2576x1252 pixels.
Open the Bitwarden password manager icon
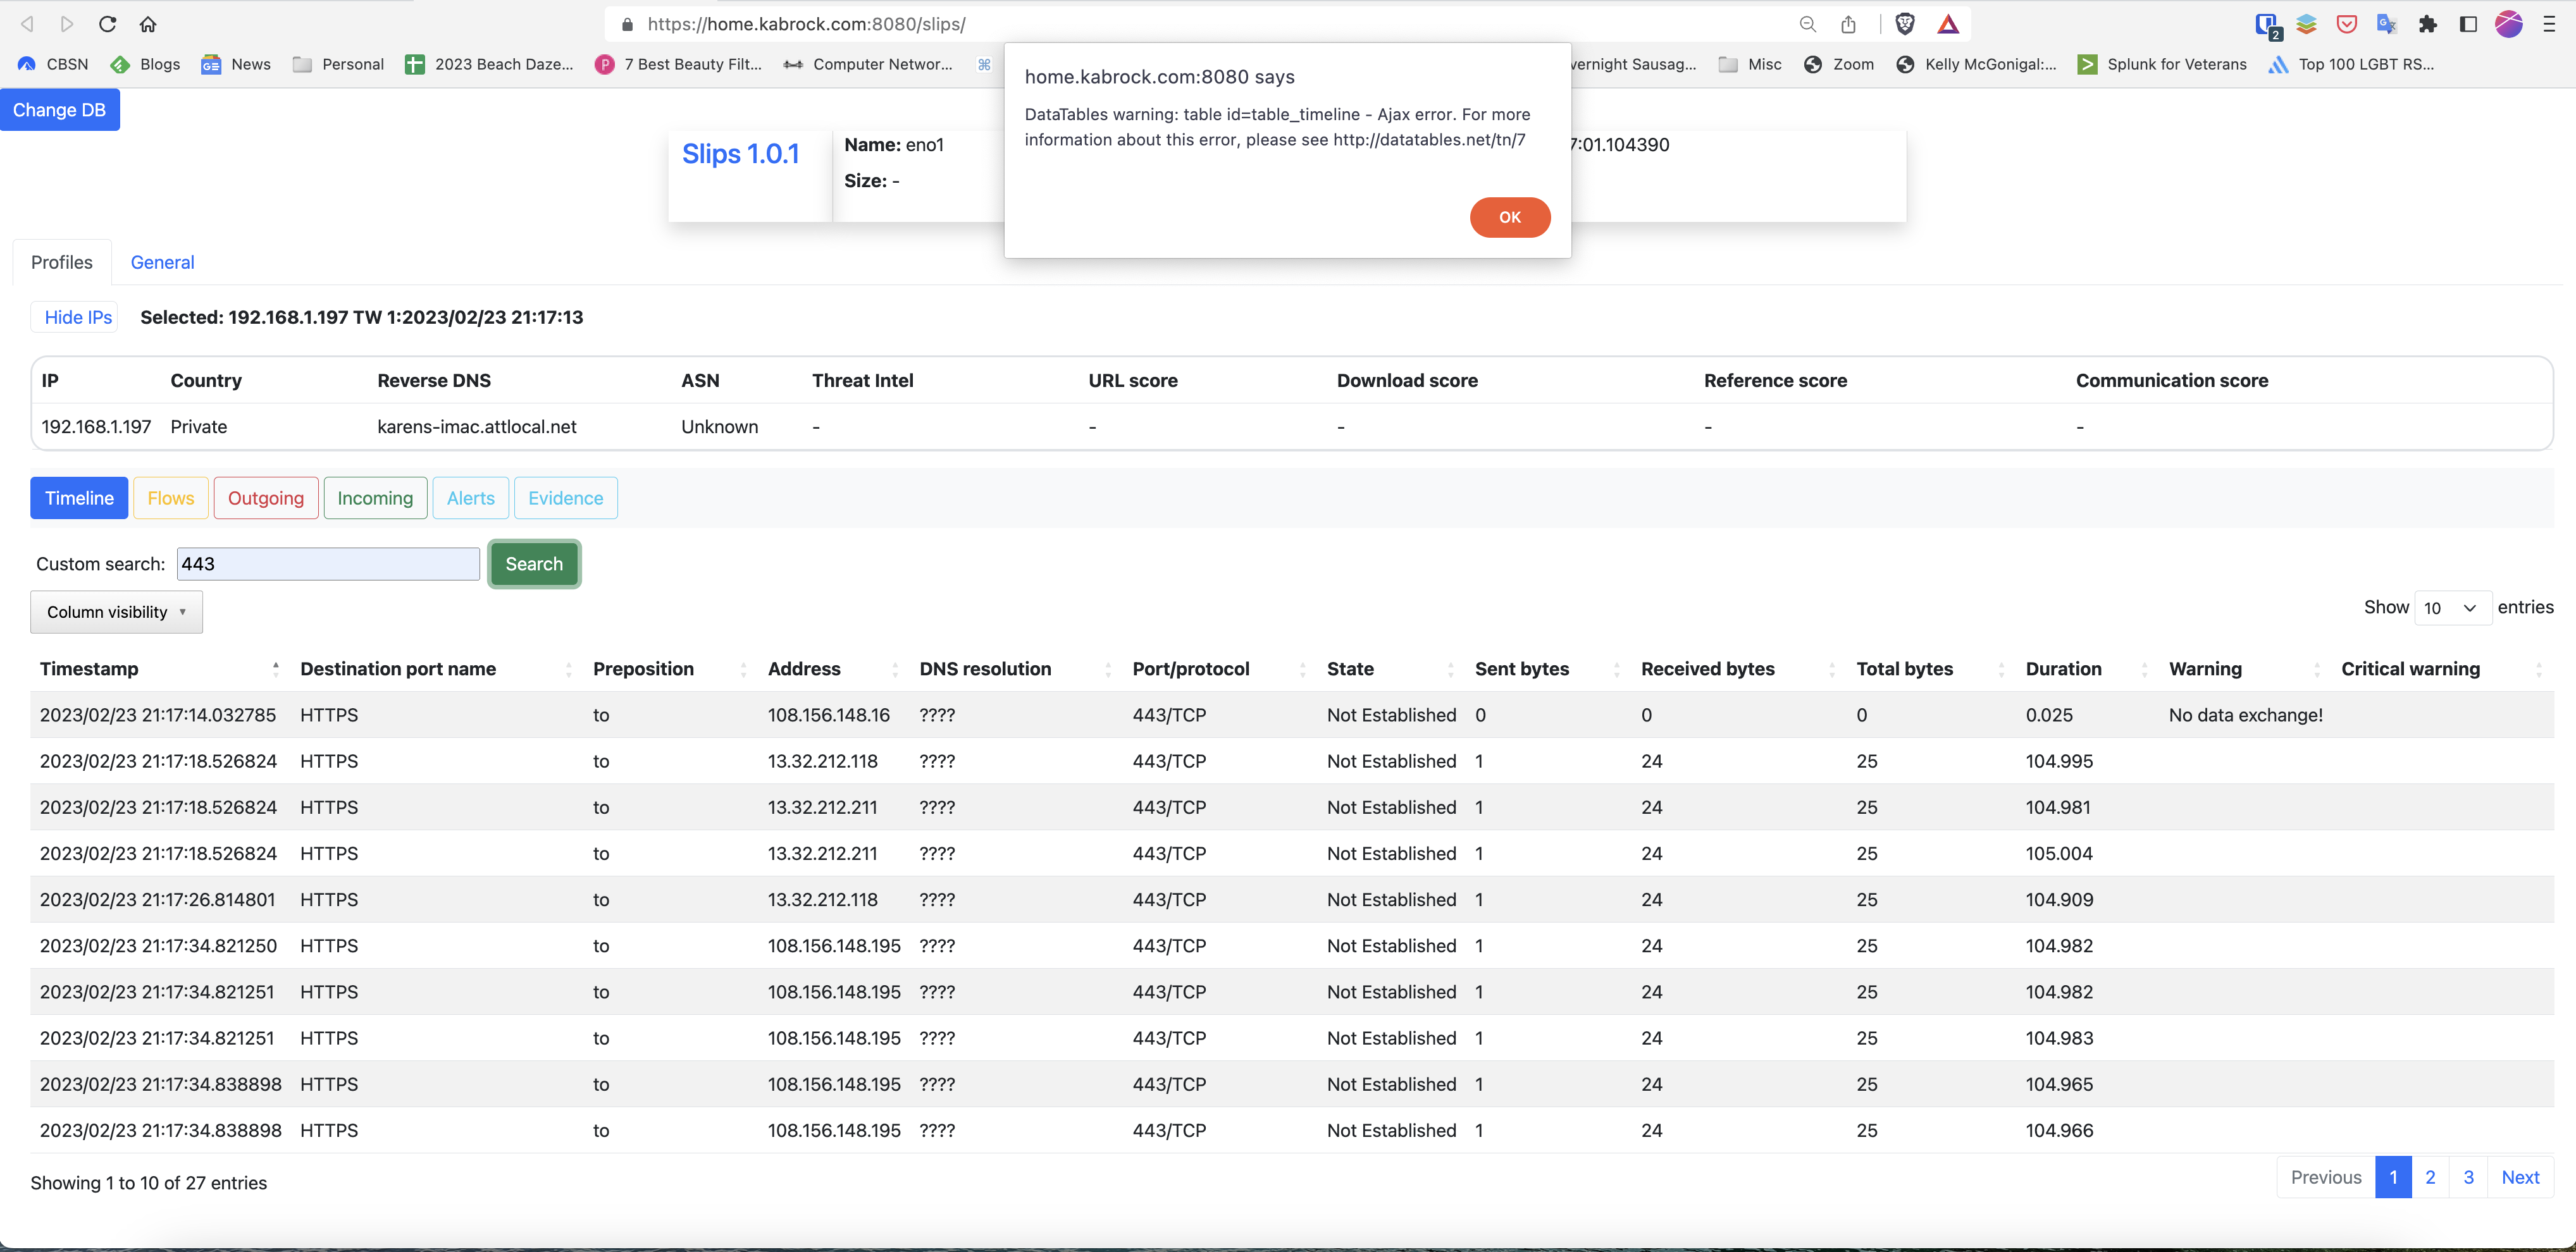[x=2266, y=23]
